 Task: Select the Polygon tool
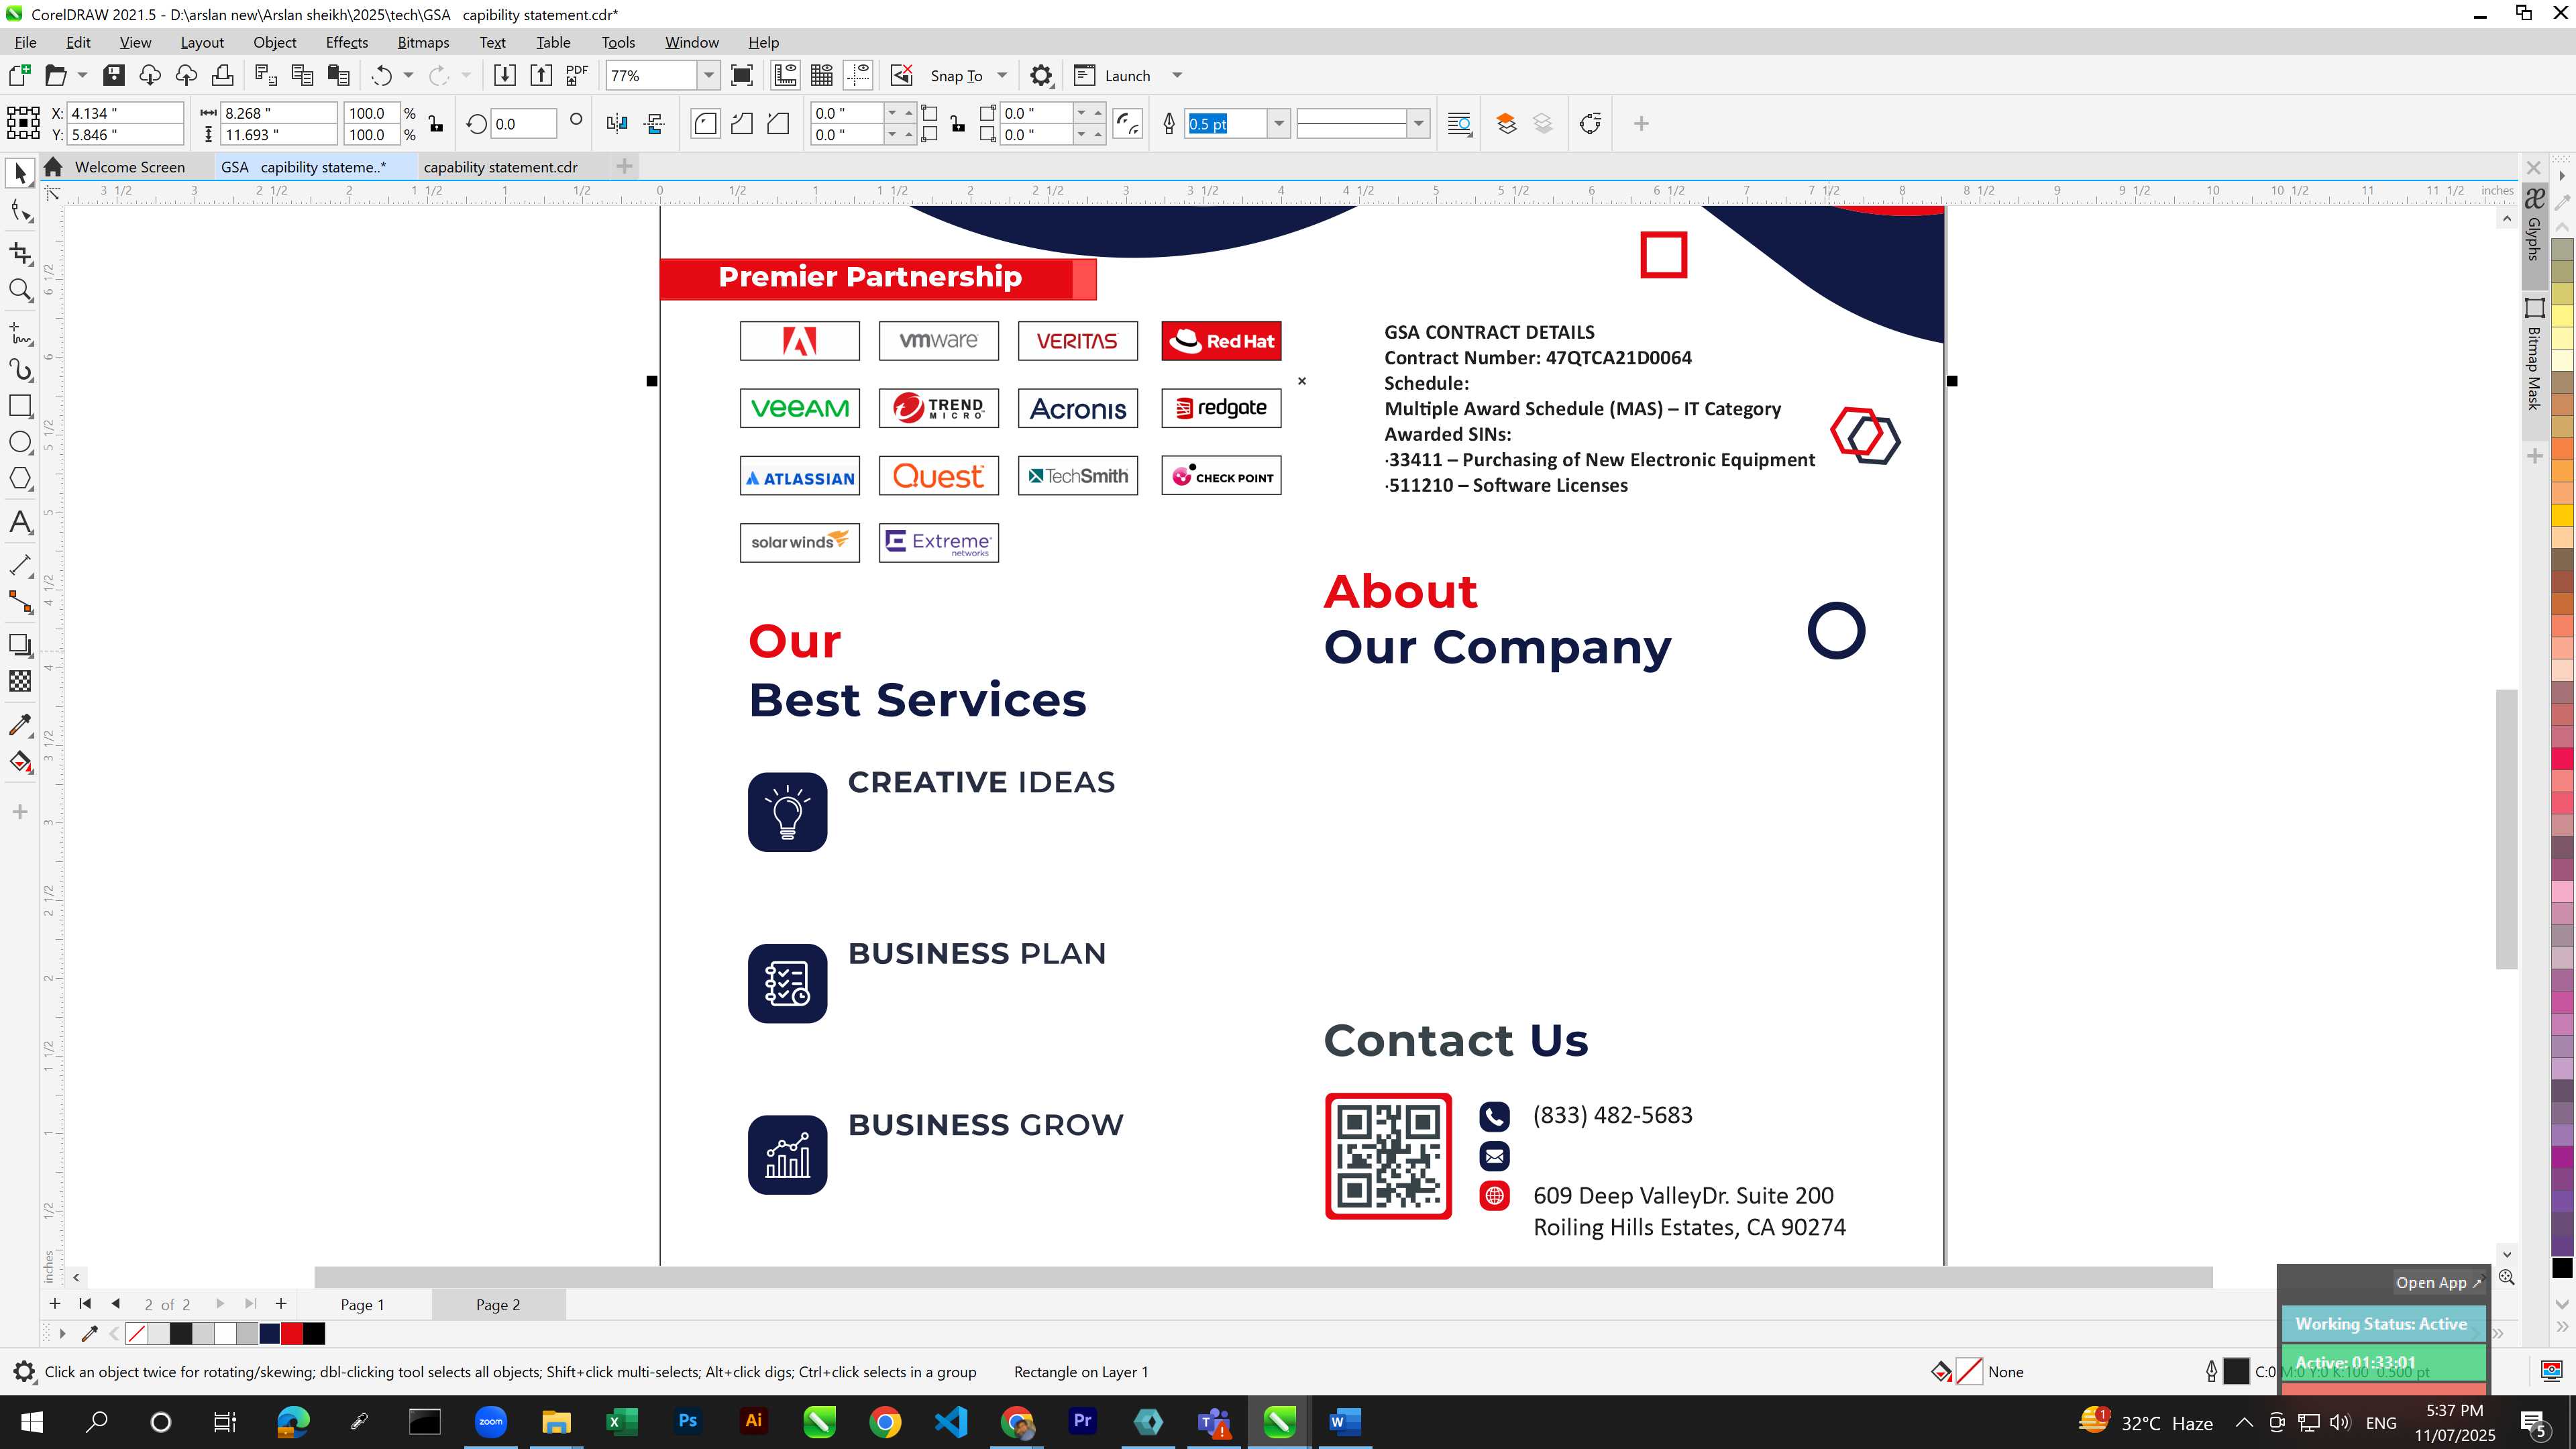click(x=20, y=479)
